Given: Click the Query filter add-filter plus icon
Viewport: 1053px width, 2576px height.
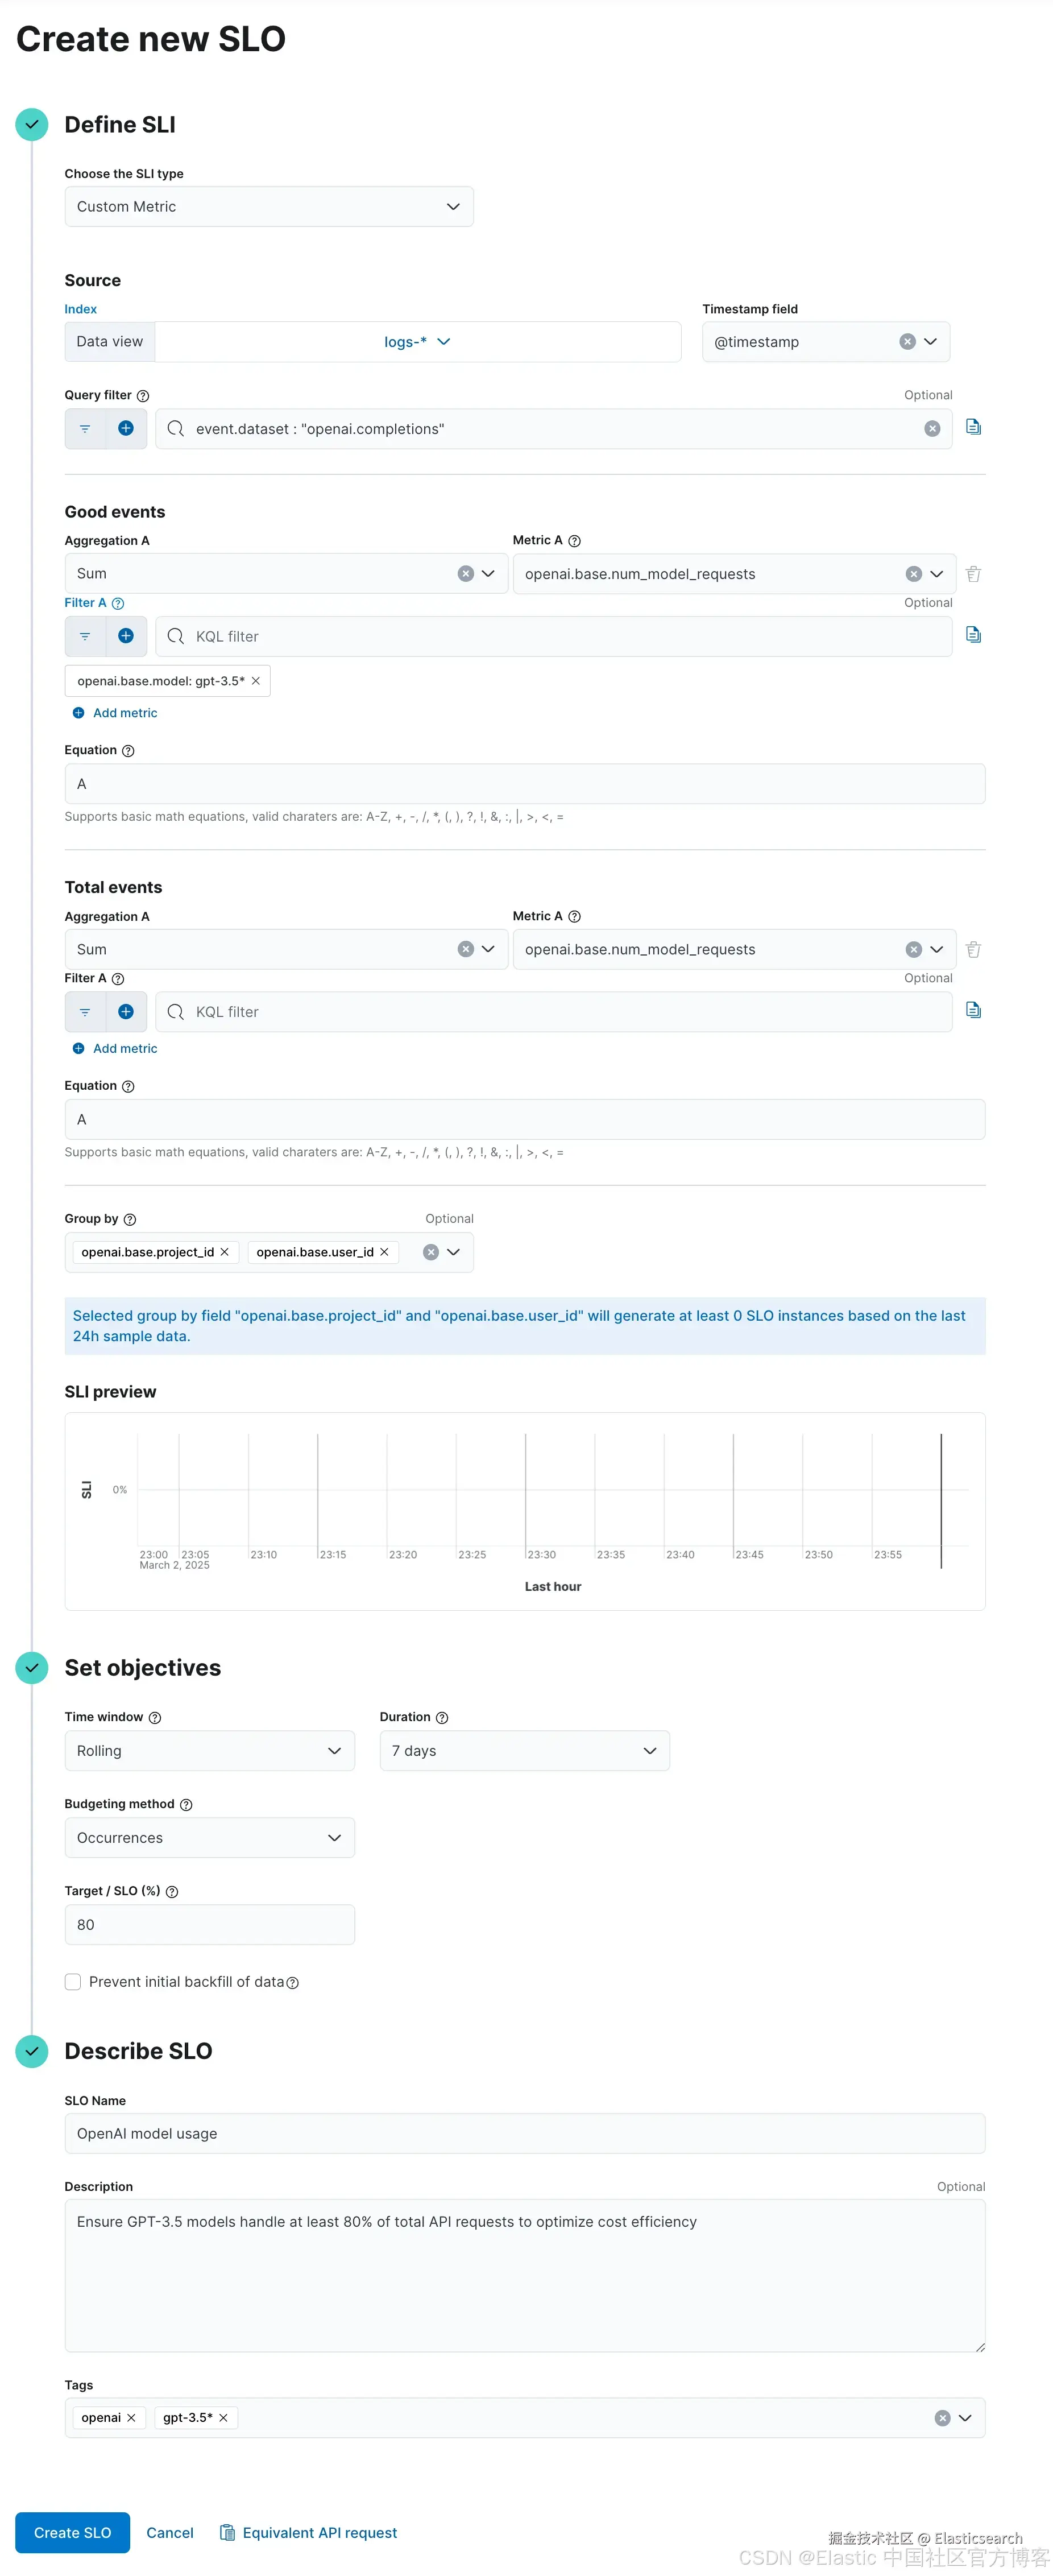Looking at the screenshot, I should pyautogui.click(x=126, y=428).
